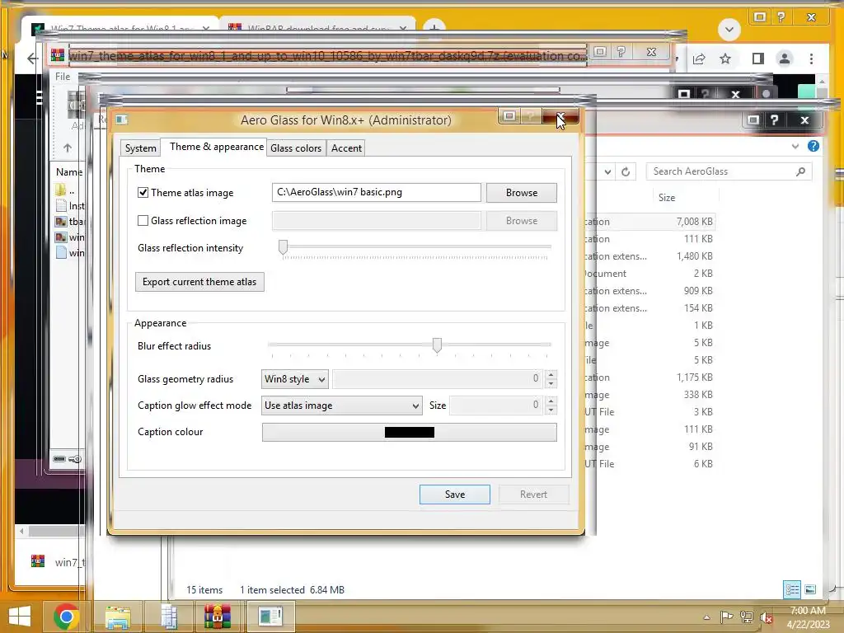Click the Explorer search magnifier icon
This screenshot has height=633, width=844.
800,171
